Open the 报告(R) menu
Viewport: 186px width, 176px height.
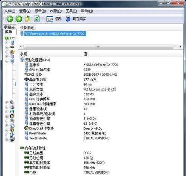[x=40, y=11]
